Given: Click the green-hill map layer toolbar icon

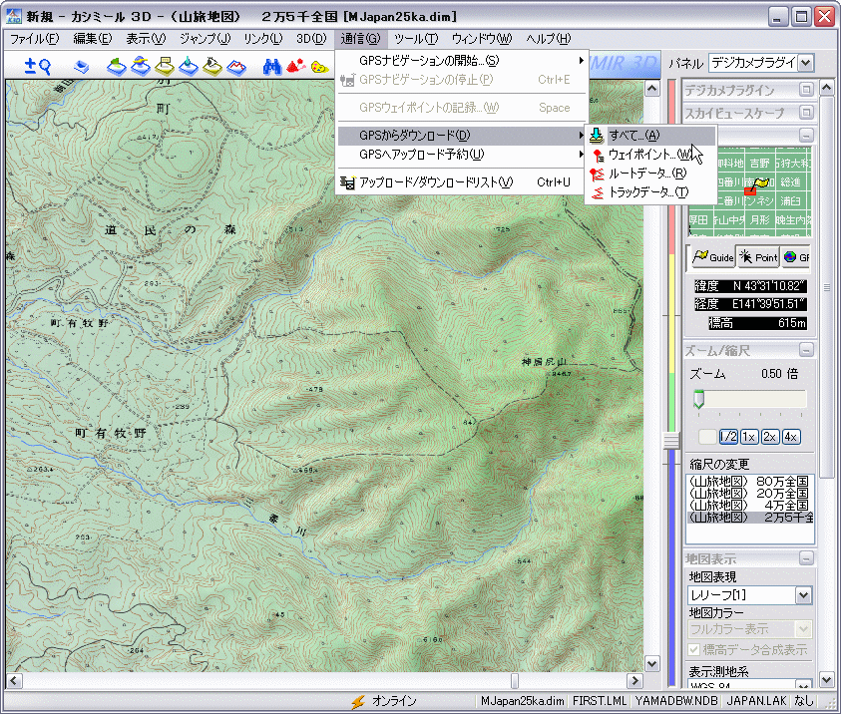Looking at the screenshot, I should click(x=116, y=66).
